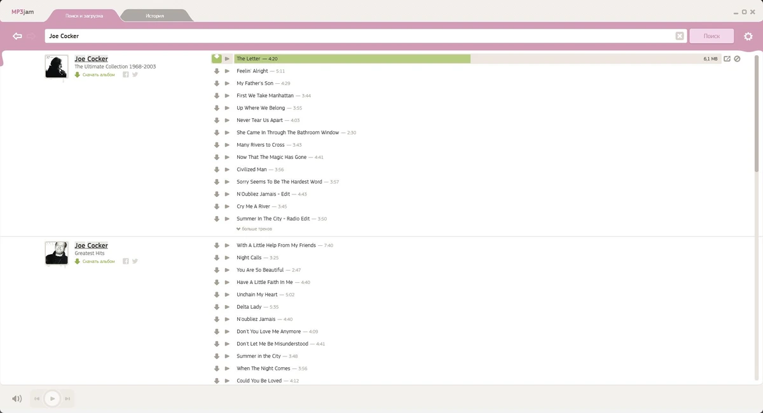The image size is (763, 413).
Task: Play Summer In The City - Radio Edit
Action: tap(227, 219)
